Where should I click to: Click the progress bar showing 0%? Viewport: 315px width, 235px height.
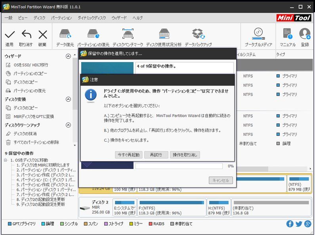pyautogui.click(x=179, y=166)
